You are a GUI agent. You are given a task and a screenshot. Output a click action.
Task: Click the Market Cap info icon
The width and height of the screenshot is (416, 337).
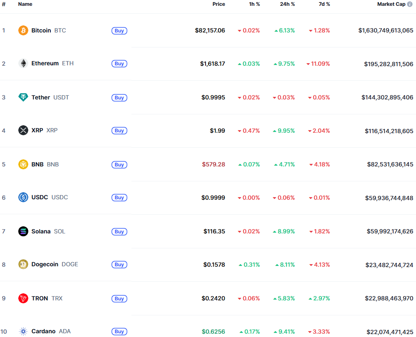410,4
